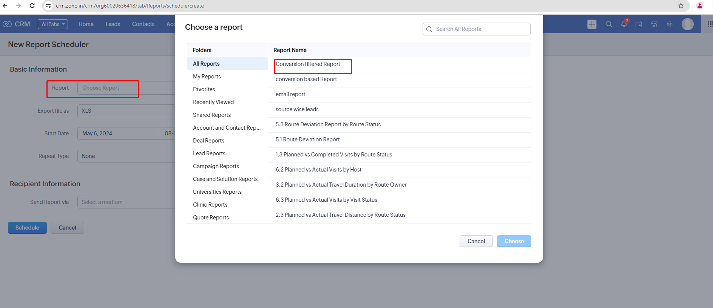Click the Search All Reports field

pos(477,29)
